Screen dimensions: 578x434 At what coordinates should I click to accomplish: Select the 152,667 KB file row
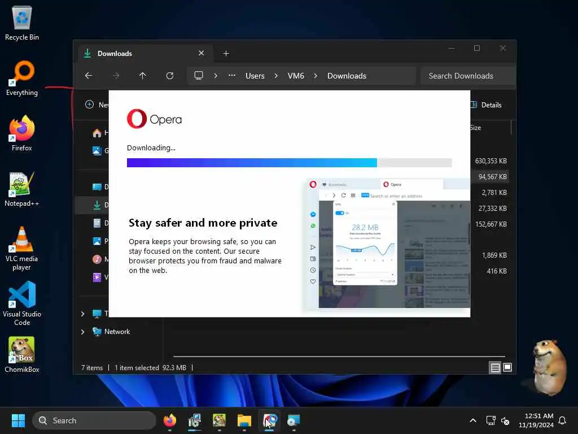491,224
